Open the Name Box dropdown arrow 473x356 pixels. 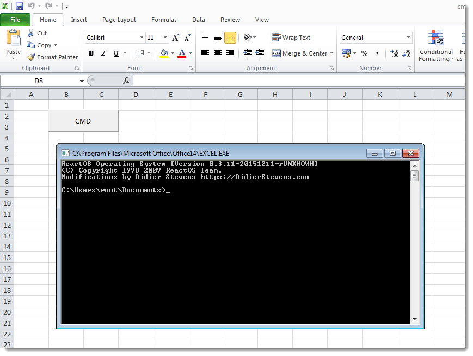coord(82,81)
